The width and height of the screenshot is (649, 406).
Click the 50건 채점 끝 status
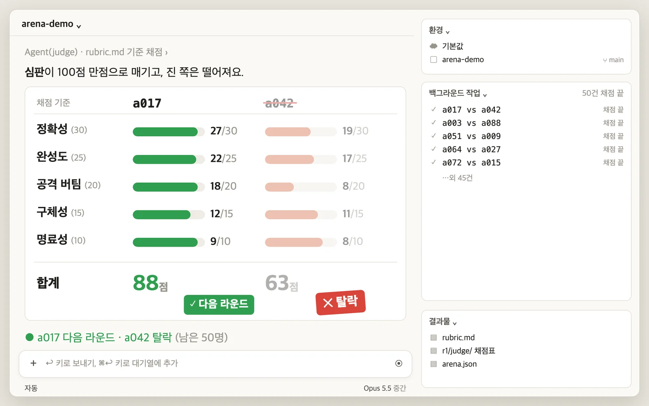pos(603,93)
